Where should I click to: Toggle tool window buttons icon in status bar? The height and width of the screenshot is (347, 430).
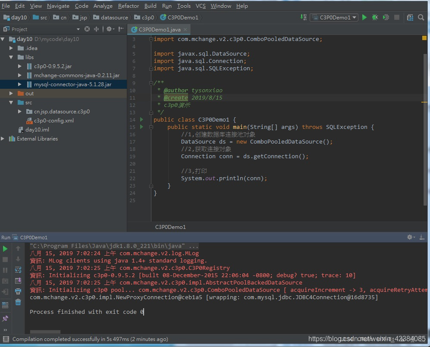pyautogui.click(x=6, y=339)
